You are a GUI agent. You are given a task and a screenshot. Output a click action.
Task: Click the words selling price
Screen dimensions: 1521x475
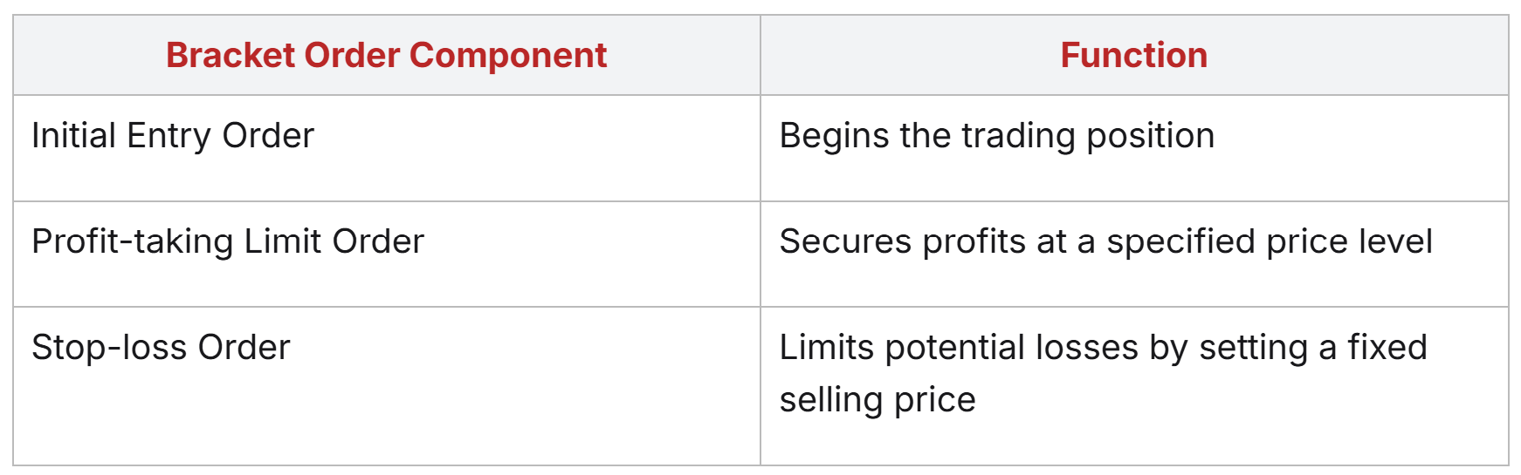click(x=877, y=400)
